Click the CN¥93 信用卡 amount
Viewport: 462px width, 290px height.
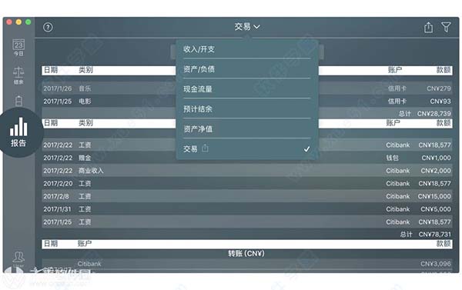[x=440, y=102]
